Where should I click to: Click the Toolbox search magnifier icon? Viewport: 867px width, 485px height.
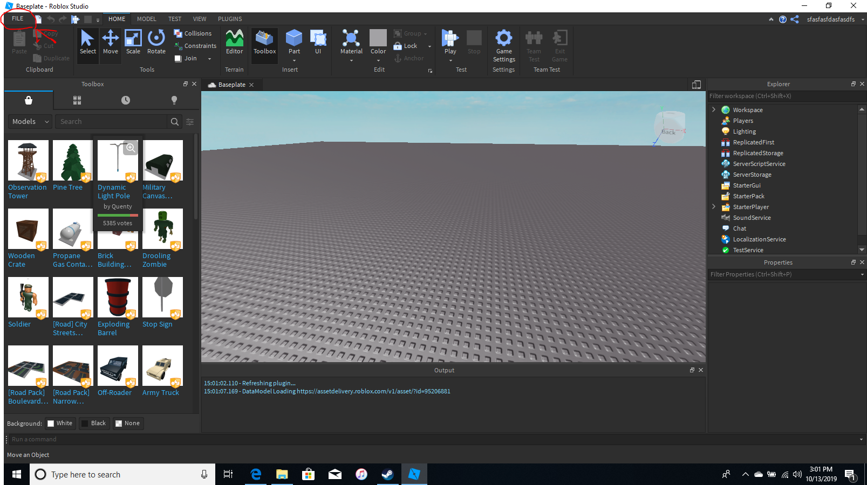175,122
